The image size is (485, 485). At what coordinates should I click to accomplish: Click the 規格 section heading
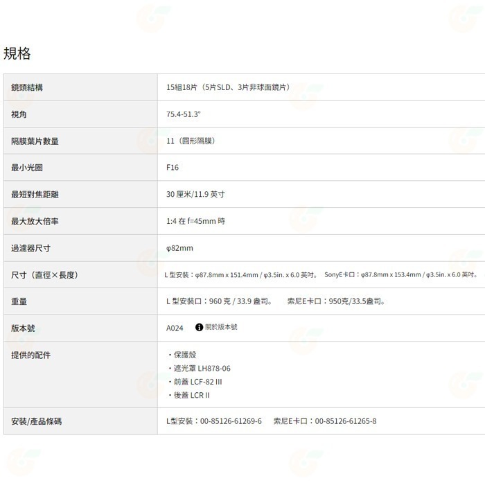pyautogui.click(x=17, y=54)
